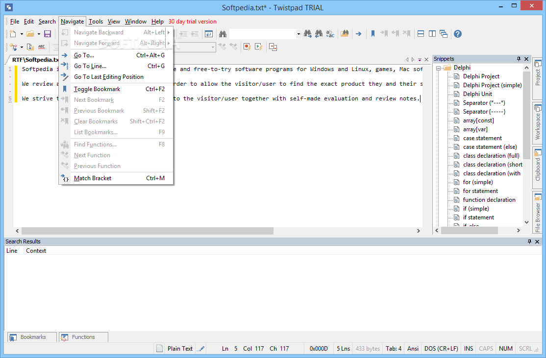This screenshot has height=358, width=546.
Task: Toggle word wrap toolbar icon
Action: click(x=209, y=34)
